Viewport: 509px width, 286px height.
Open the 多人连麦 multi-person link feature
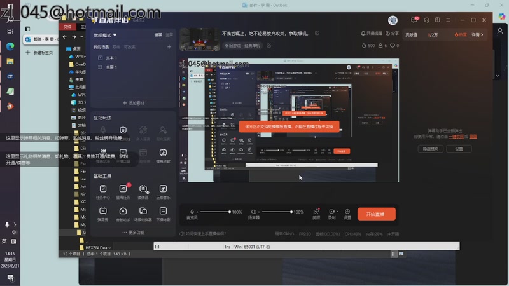(143, 133)
